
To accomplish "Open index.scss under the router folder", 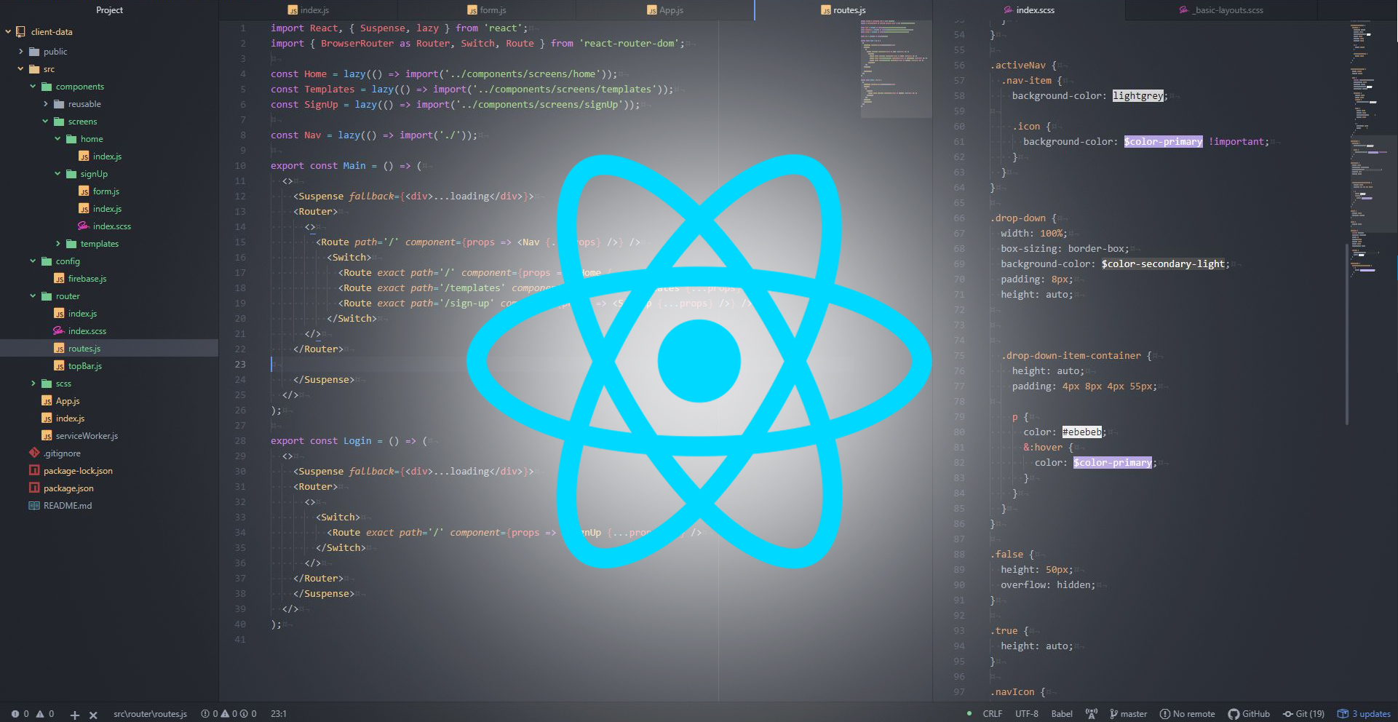I will (80, 331).
